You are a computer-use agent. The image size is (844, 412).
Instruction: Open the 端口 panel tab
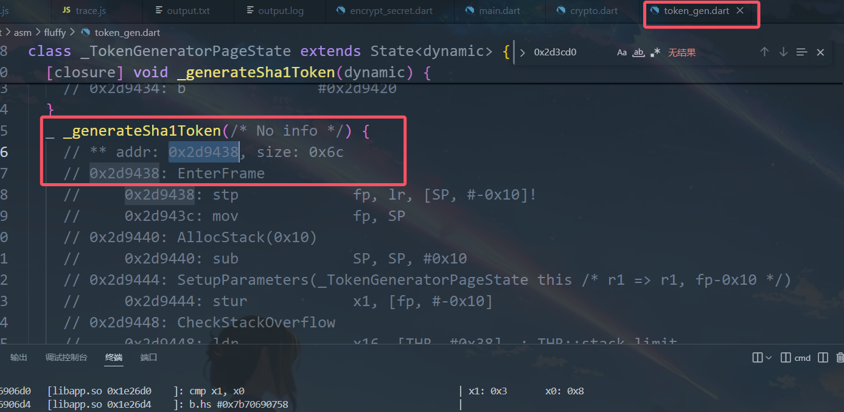[x=148, y=358]
